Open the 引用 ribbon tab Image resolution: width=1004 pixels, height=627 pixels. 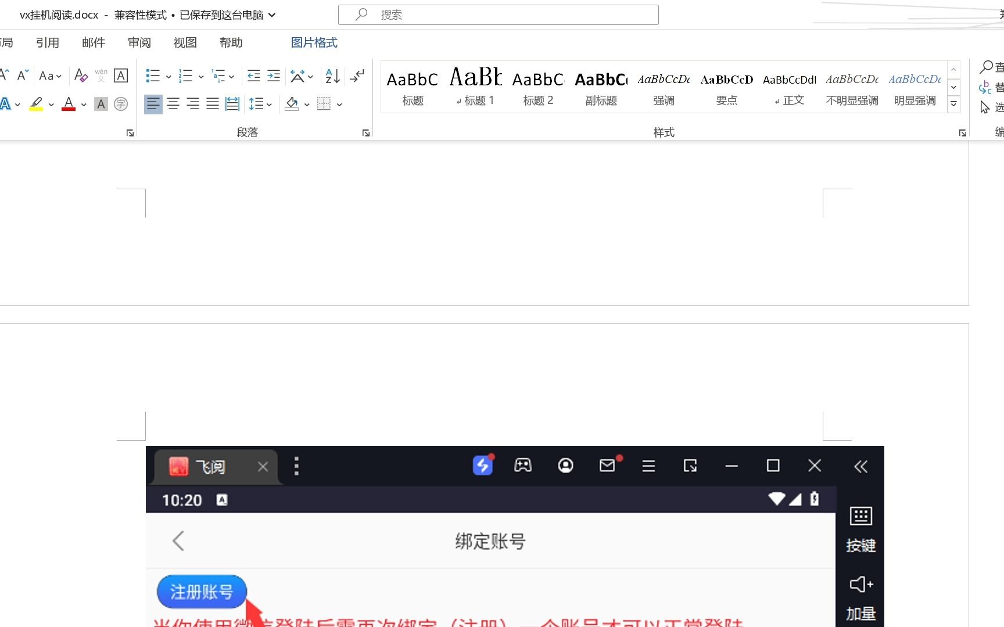pyautogui.click(x=48, y=43)
